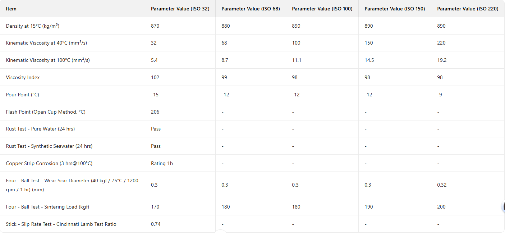
Task: Click the "Parameter Value (ISO 100)" header
Action: (322, 9)
